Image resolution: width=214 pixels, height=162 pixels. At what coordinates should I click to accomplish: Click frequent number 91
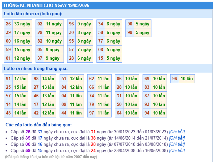(x=8, y=79)
